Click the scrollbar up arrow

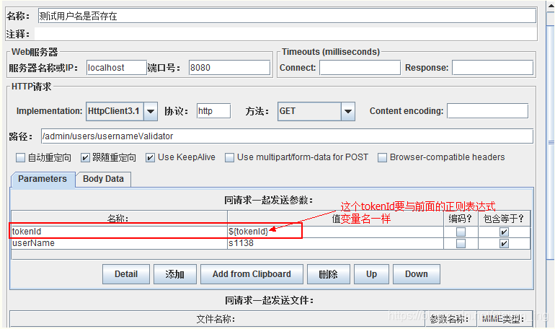click(551, 7)
